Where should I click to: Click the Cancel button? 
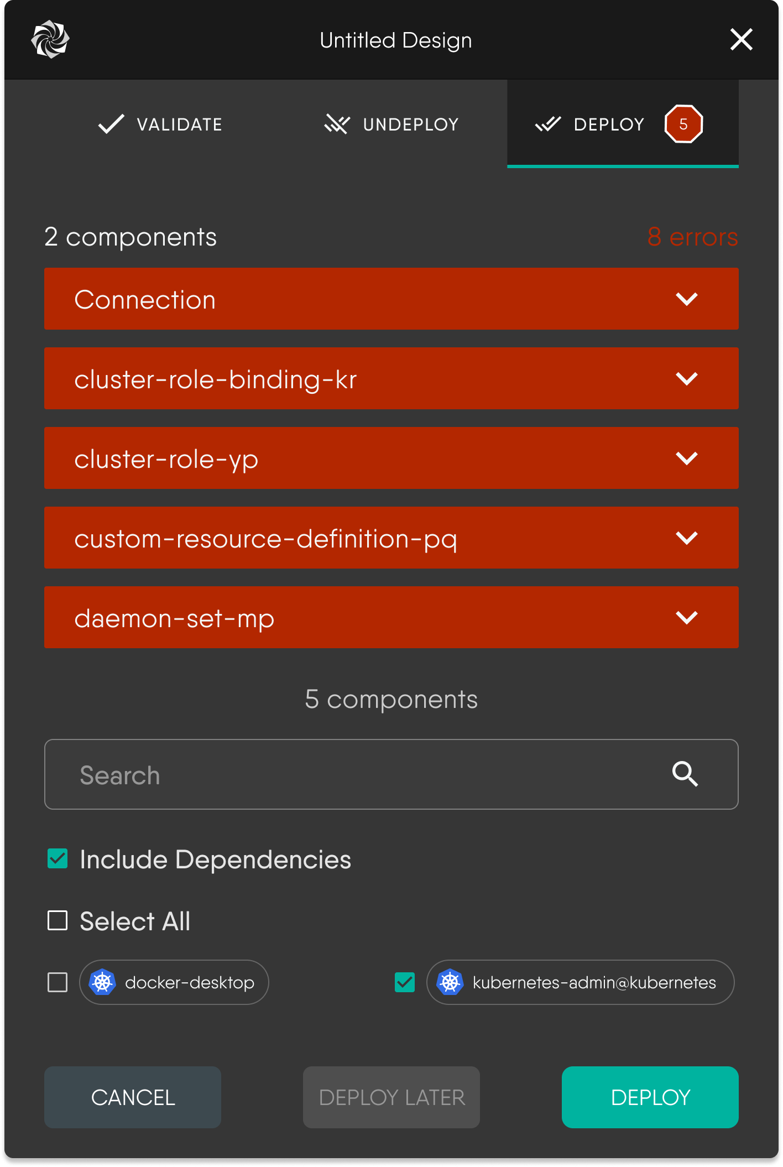pyautogui.click(x=133, y=1097)
